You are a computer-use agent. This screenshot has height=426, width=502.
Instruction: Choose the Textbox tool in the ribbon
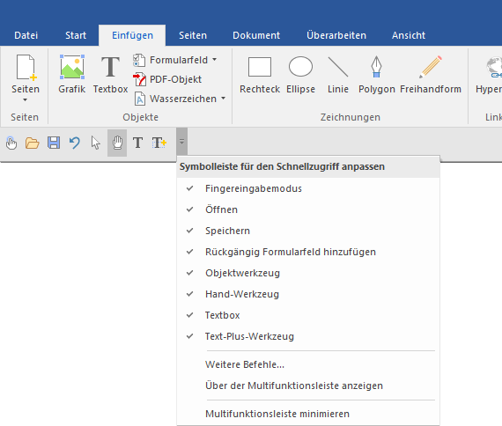point(110,74)
